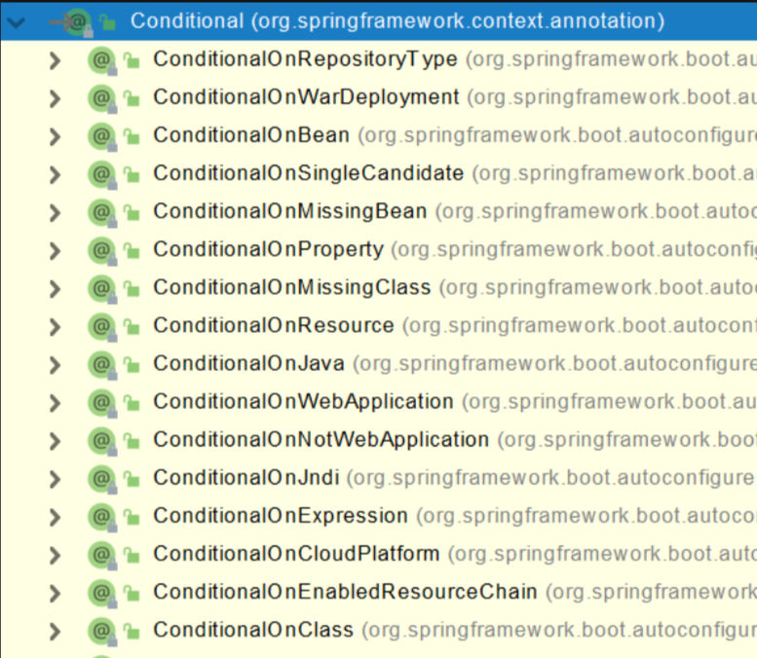Select ConditionalOnWebApplication text
Viewport: 757px width, 658px height.
[304, 403]
